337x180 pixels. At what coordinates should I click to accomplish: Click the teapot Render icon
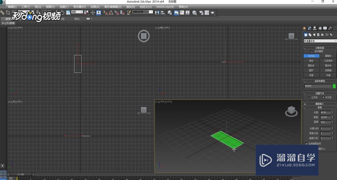tap(212, 12)
